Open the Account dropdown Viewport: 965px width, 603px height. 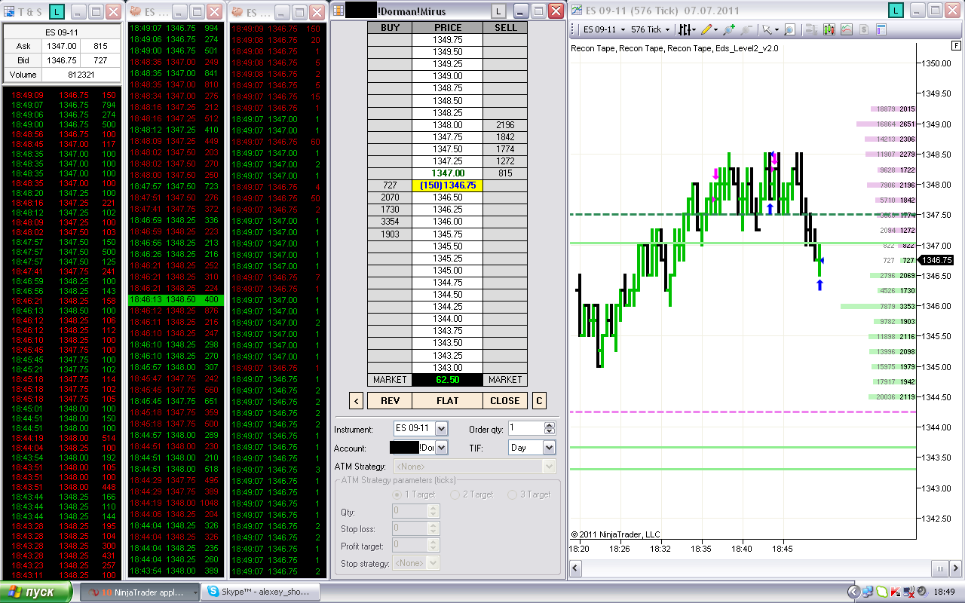pyautogui.click(x=441, y=447)
